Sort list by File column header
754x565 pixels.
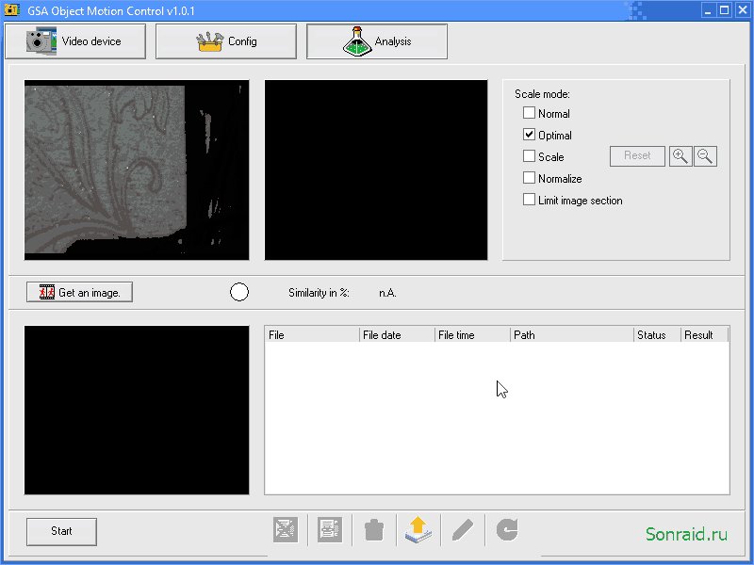[312, 335]
